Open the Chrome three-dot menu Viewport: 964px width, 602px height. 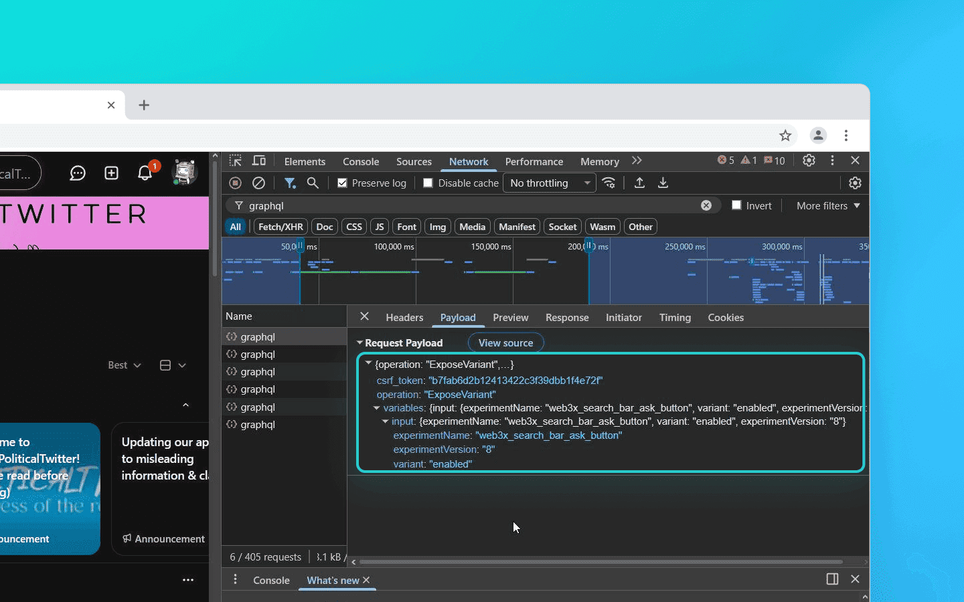(846, 136)
